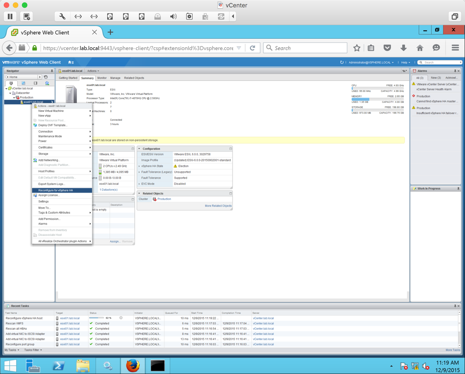The width and height of the screenshot is (465, 374).
Task: Switch to the Monitor tab
Action: [102, 78]
